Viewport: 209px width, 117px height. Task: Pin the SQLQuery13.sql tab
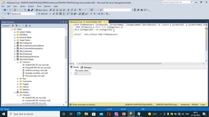(104, 22)
